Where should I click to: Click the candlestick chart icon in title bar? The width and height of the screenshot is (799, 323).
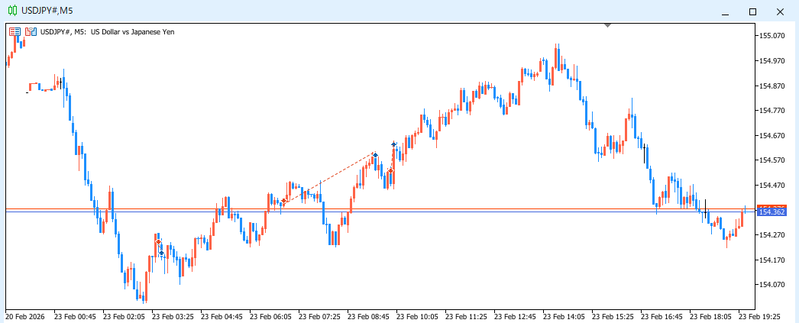pyautogui.click(x=11, y=11)
